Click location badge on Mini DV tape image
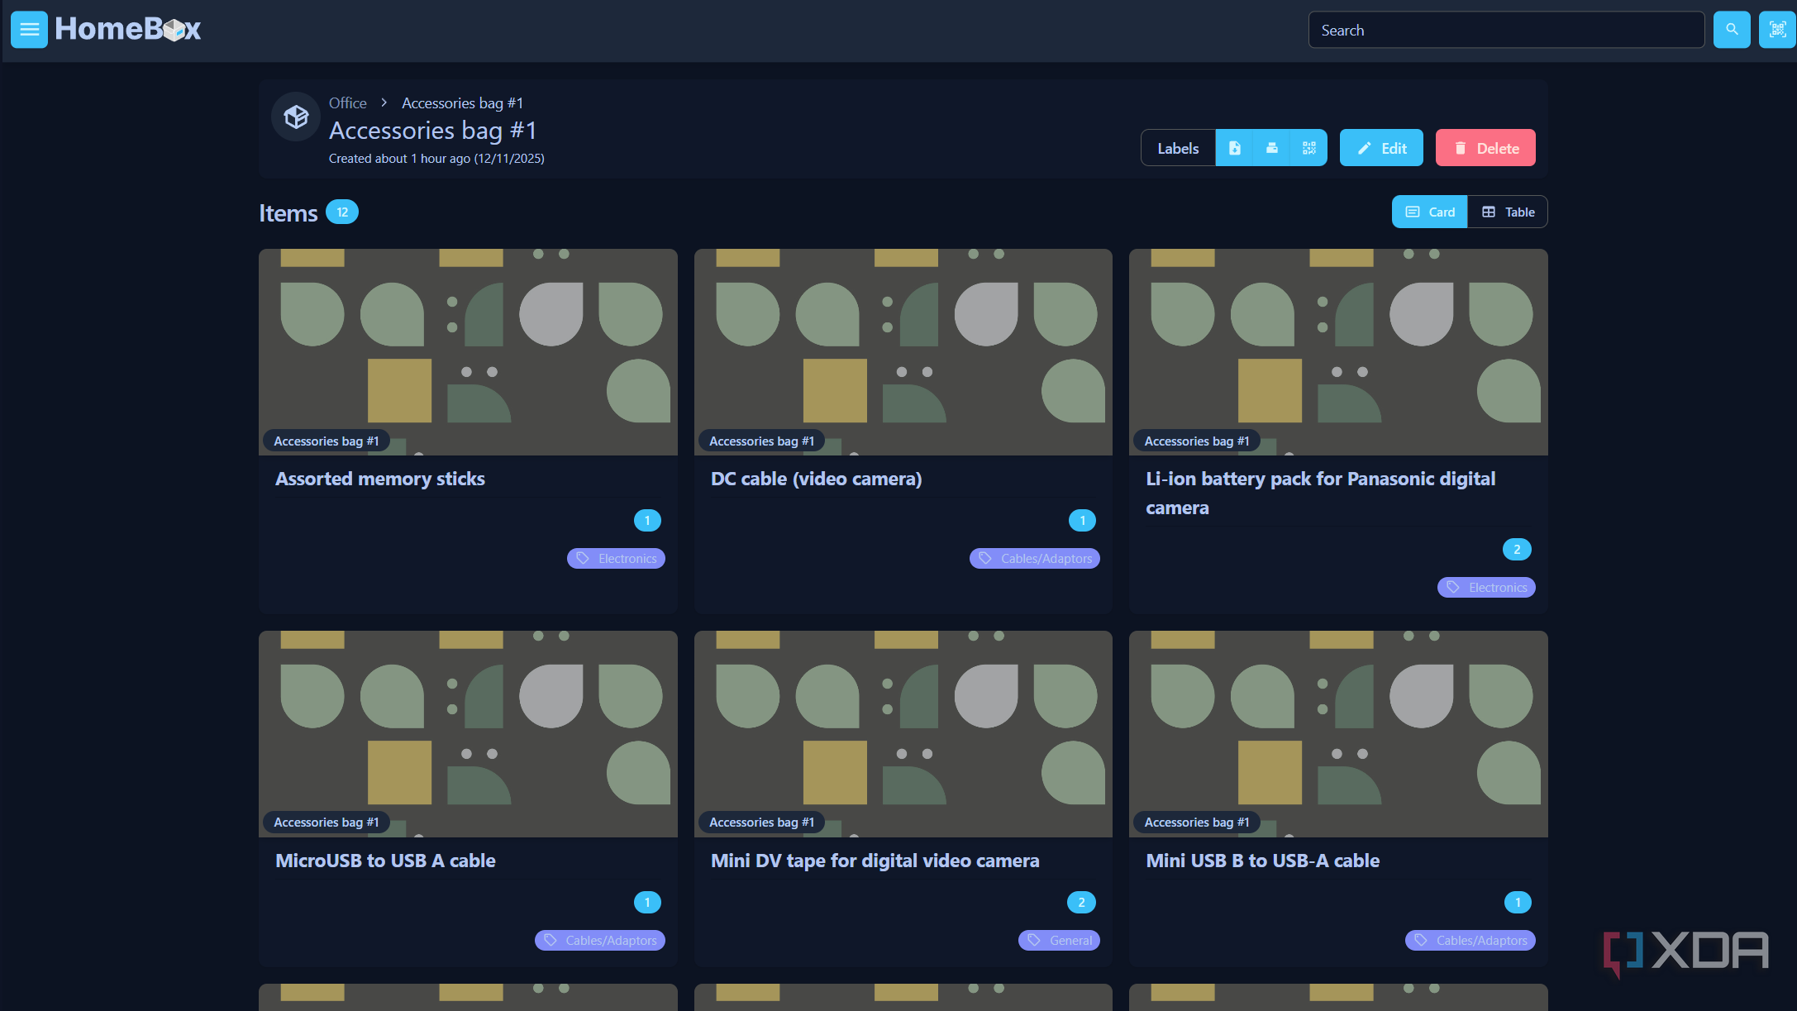 tap(761, 823)
